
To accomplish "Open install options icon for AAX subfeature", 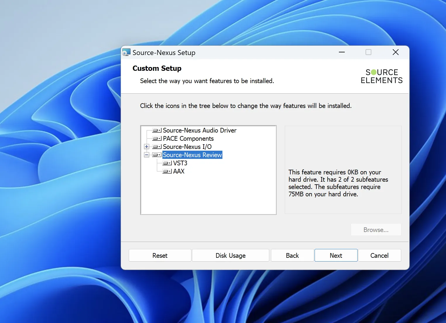I will (167, 171).
